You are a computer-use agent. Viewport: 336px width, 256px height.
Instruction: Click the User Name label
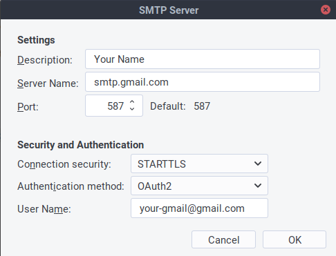click(x=44, y=209)
